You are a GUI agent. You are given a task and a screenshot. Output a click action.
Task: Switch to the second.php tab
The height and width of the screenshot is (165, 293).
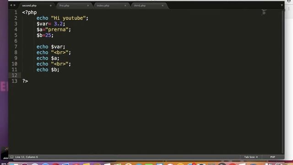[x=29, y=5]
